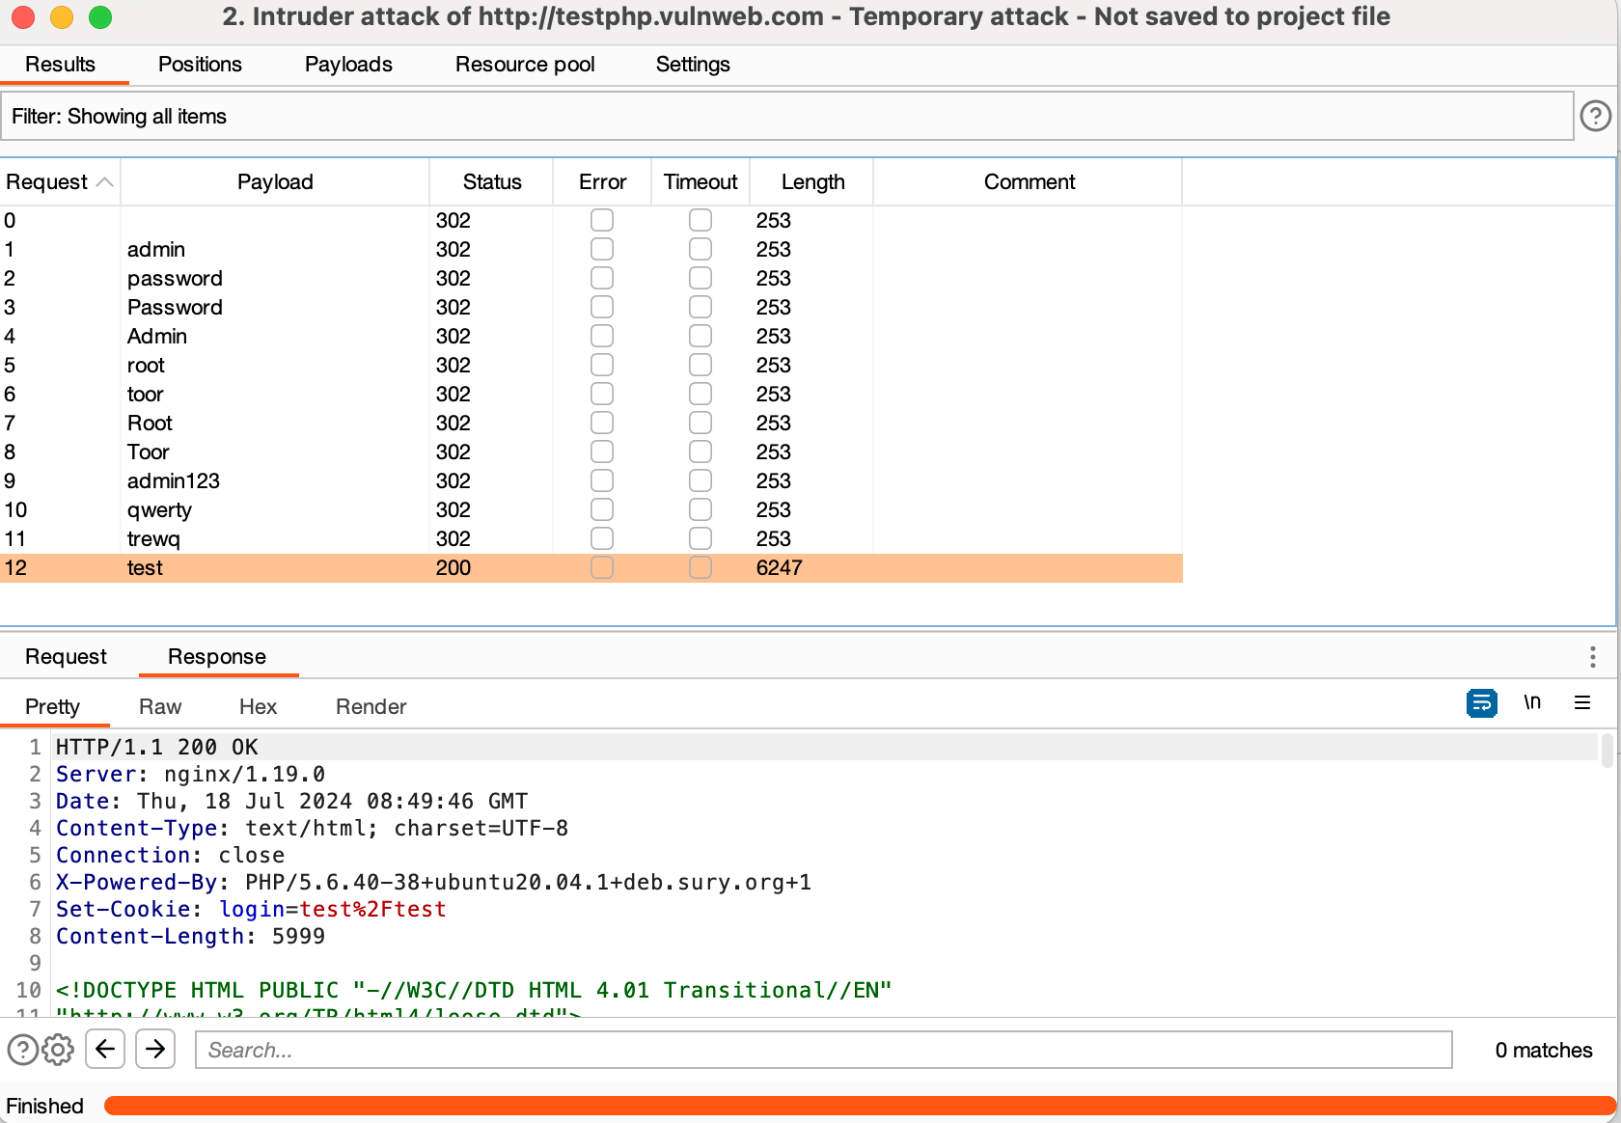Switch to Hex view tab
This screenshot has height=1123, width=1621.
point(258,706)
